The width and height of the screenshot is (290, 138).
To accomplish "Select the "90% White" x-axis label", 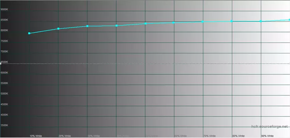I will pyautogui.click(x=267, y=136).
